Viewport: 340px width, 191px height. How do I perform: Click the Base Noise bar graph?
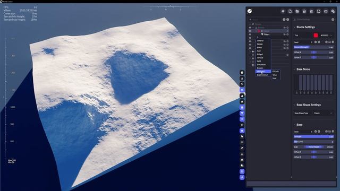pyautogui.click(x=314, y=84)
